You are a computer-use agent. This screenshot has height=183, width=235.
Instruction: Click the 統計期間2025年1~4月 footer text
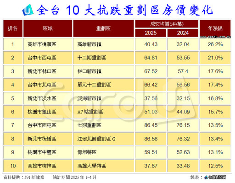pyautogui.click(x=75, y=178)
